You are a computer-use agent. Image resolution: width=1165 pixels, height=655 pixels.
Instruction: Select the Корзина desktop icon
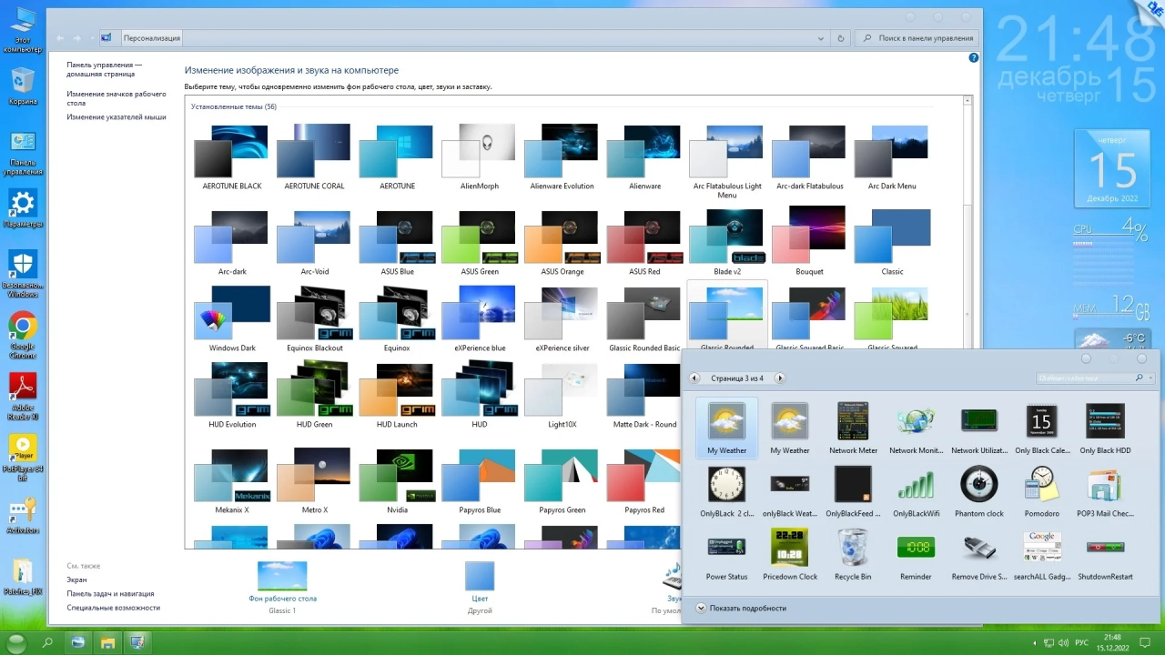coord(23,86)
